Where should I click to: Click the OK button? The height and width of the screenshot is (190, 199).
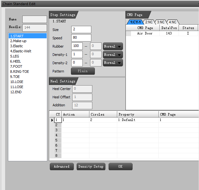[x=120, y=167]
